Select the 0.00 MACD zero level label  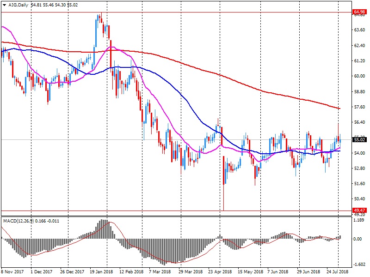pos(358,239)
